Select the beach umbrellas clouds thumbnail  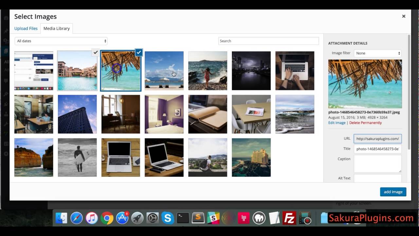pos(164,70)
